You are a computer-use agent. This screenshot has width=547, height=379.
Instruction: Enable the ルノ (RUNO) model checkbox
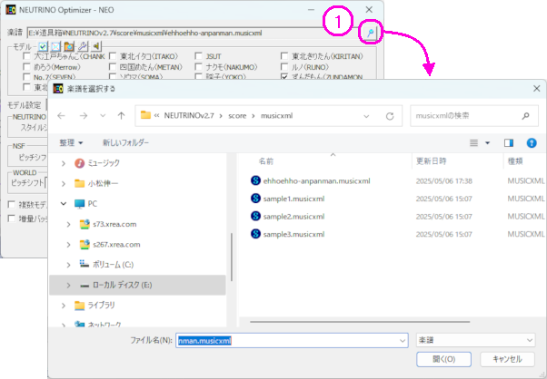pos(284,66)
